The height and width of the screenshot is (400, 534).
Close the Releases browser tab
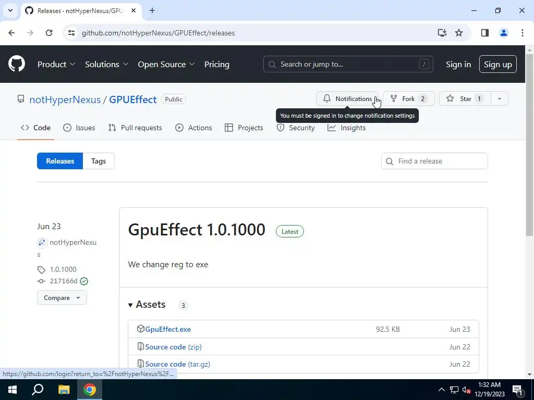[133, 10]
